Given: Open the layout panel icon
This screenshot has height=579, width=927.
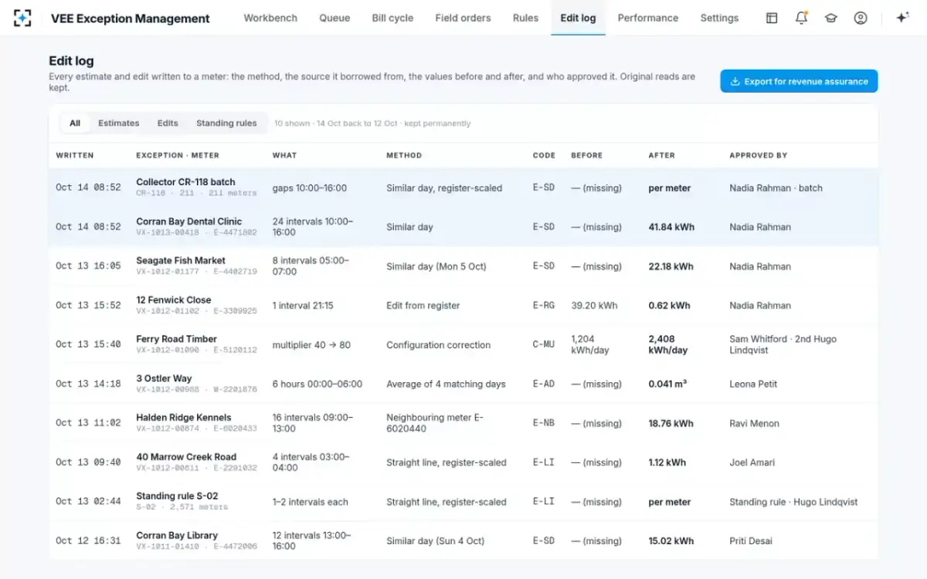Looking at the screenshot, I should tap(772, 18).
